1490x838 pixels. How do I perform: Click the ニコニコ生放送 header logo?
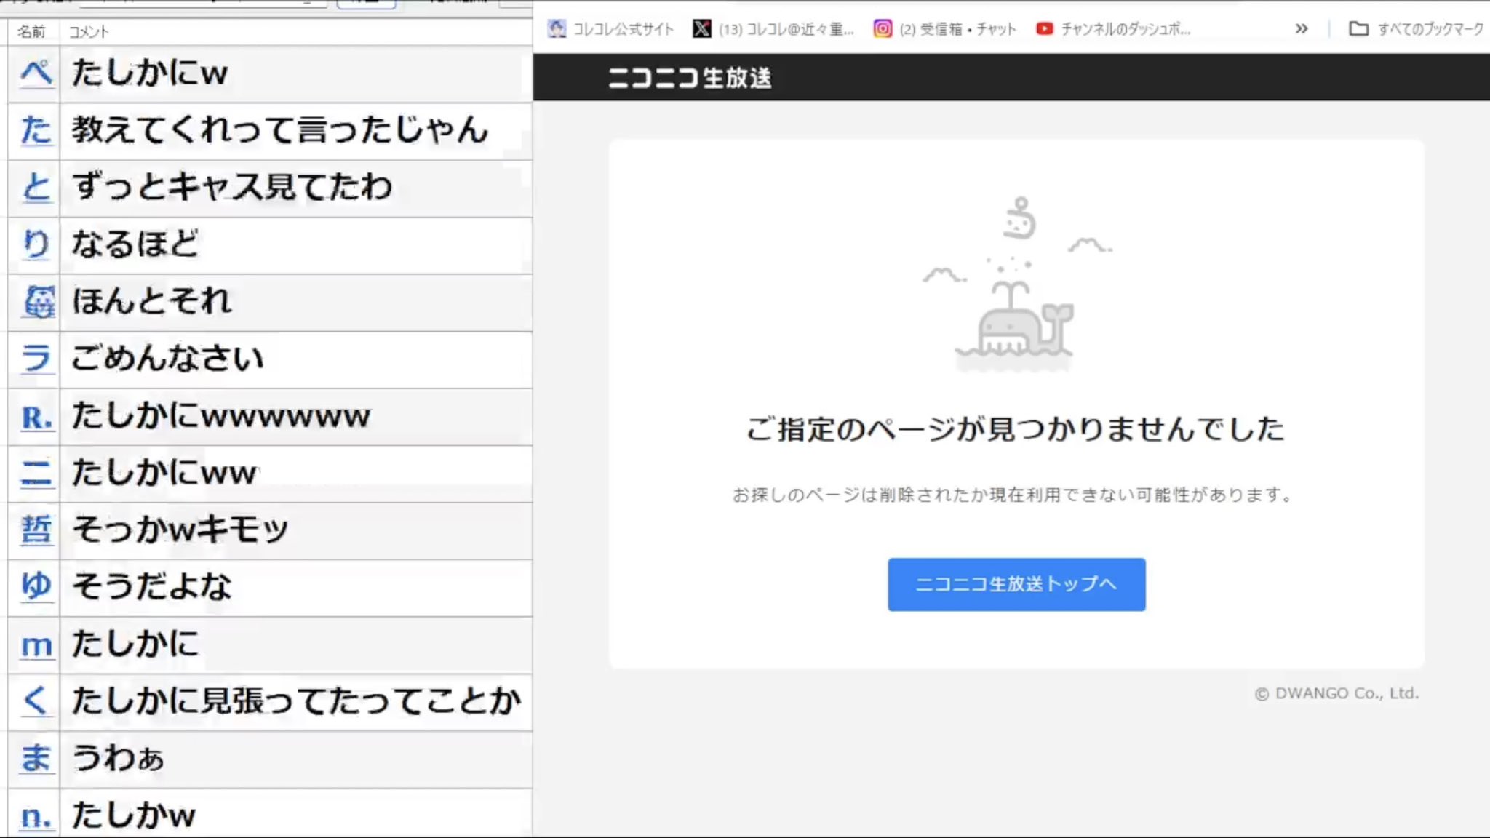689,78
